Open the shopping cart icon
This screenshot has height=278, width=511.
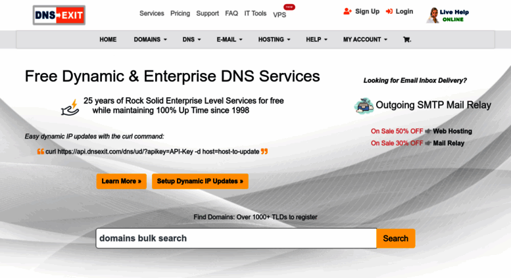tap(407, 39)
